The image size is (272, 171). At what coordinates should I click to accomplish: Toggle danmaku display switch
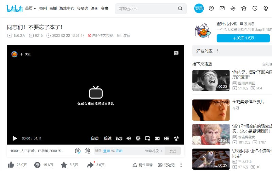tap(78, 151)
